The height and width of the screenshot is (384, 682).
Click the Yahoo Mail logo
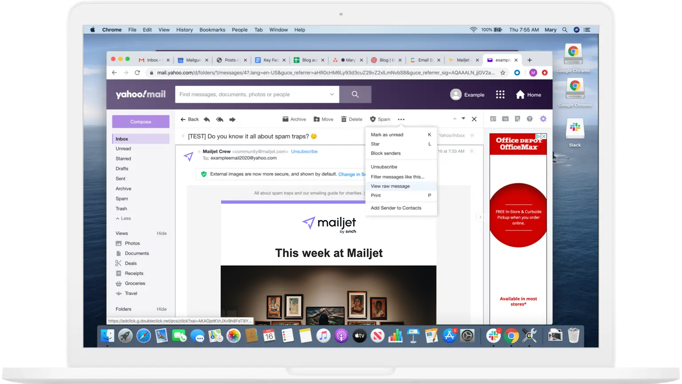click(141, 94)
